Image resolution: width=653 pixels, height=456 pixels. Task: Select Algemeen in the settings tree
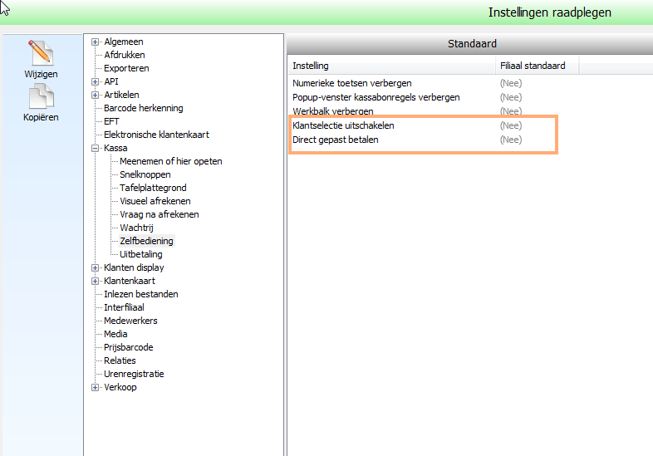124,42
